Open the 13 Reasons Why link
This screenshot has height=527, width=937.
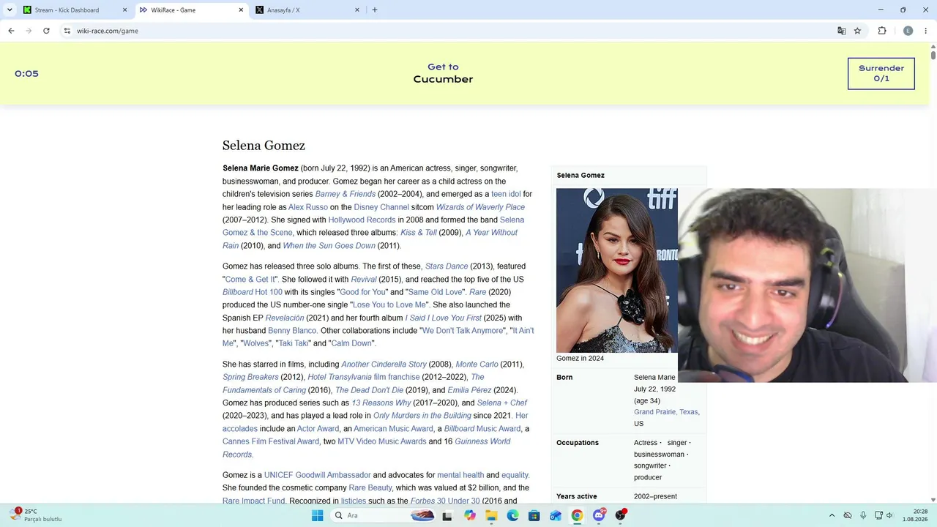pos(381,403)
